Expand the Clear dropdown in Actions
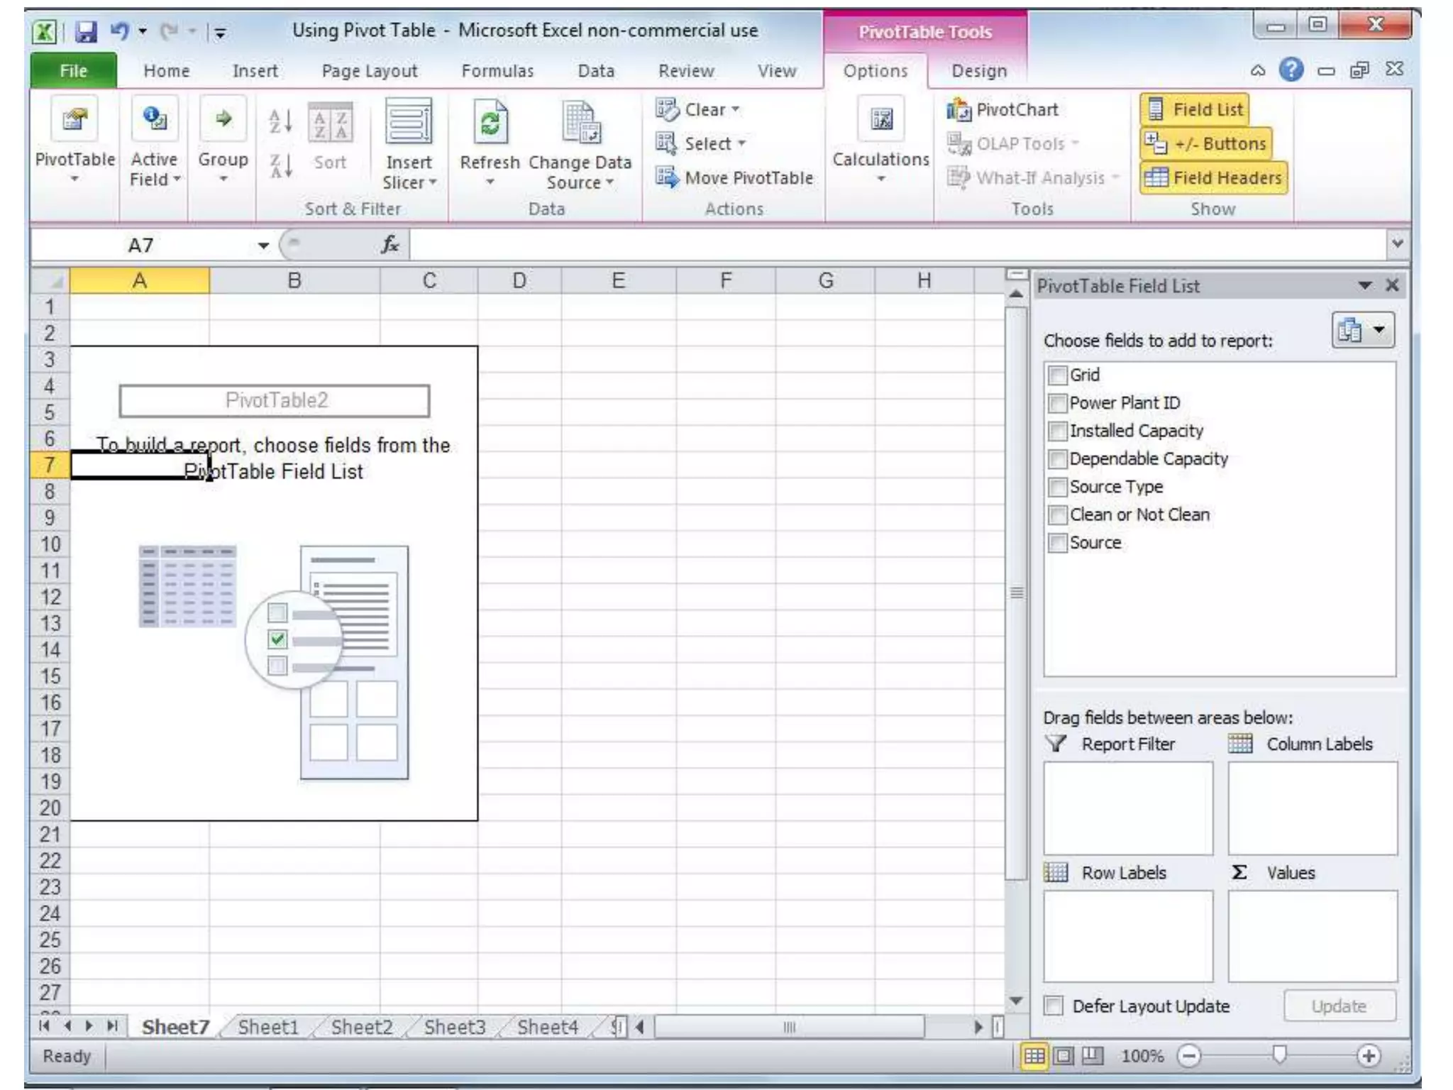 [735, 109]
